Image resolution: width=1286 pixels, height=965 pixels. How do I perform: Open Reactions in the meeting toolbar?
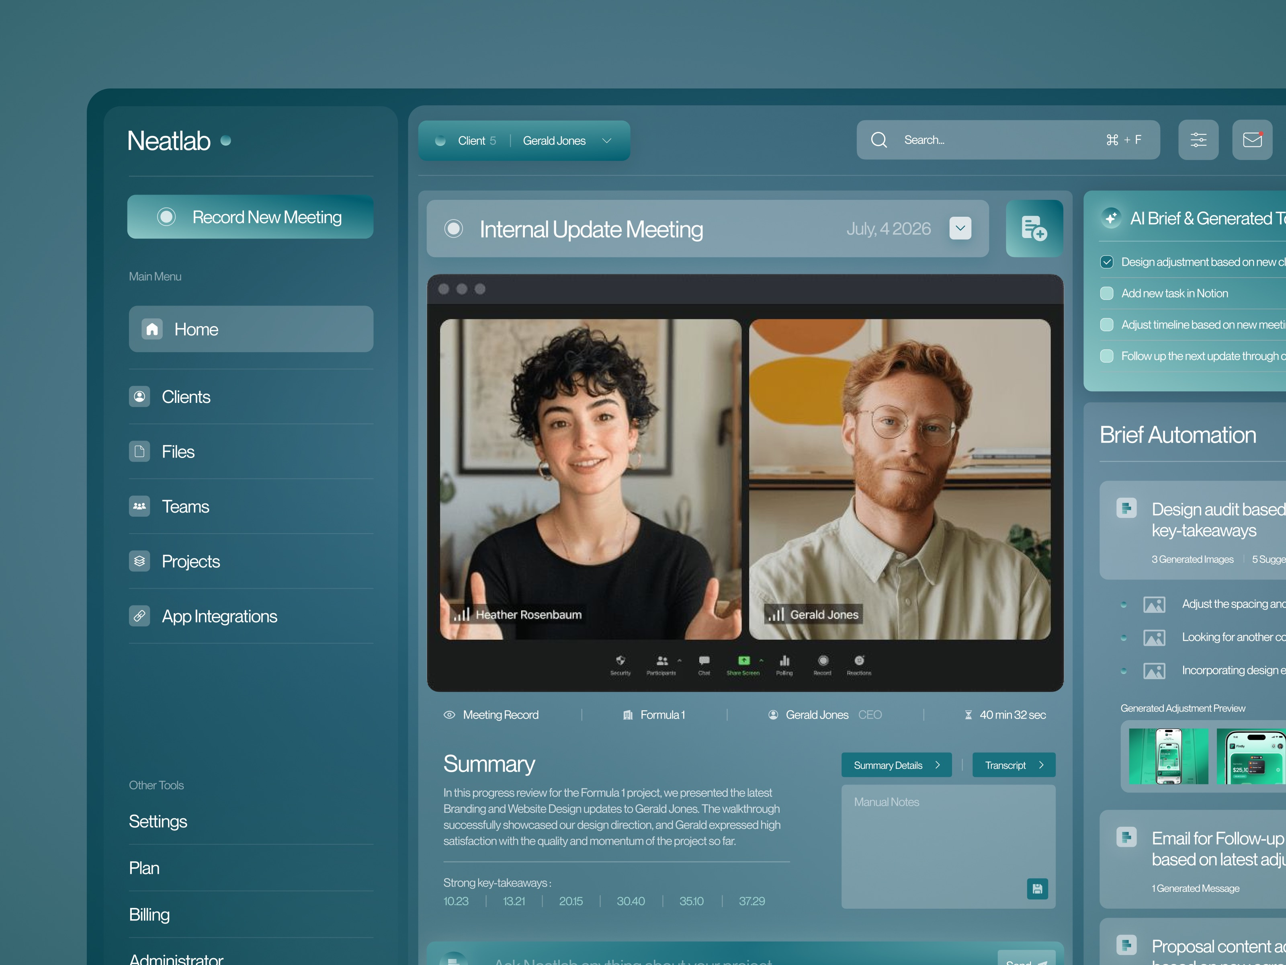coord(859,665)
